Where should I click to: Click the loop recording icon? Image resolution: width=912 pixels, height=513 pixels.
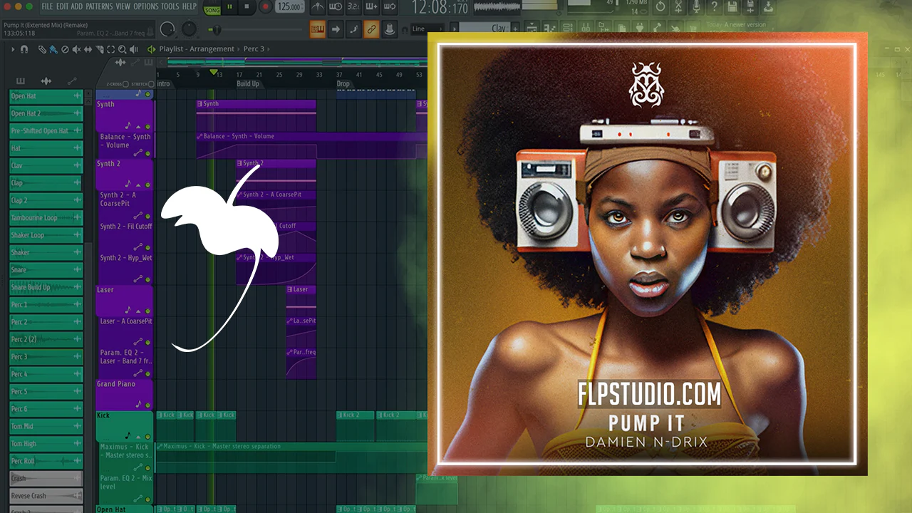click(x=389, y=7)
